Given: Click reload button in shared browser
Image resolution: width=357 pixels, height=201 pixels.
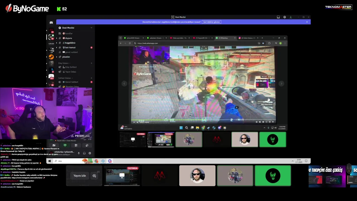Looking at the screenshot, I should (x=130, y=43).
